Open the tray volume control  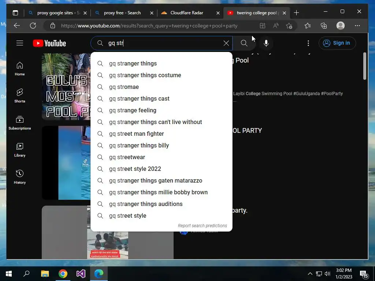click(327, 274)
